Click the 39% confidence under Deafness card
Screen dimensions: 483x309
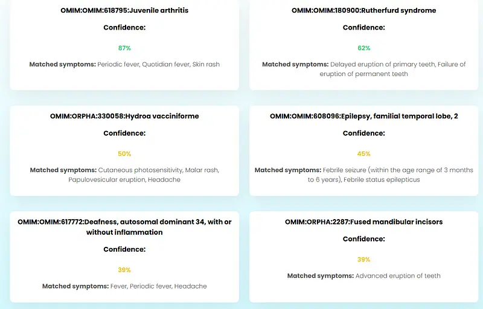[x=124, y=270]
